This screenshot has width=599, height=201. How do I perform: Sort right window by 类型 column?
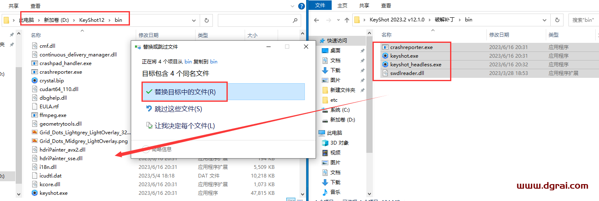554,35
